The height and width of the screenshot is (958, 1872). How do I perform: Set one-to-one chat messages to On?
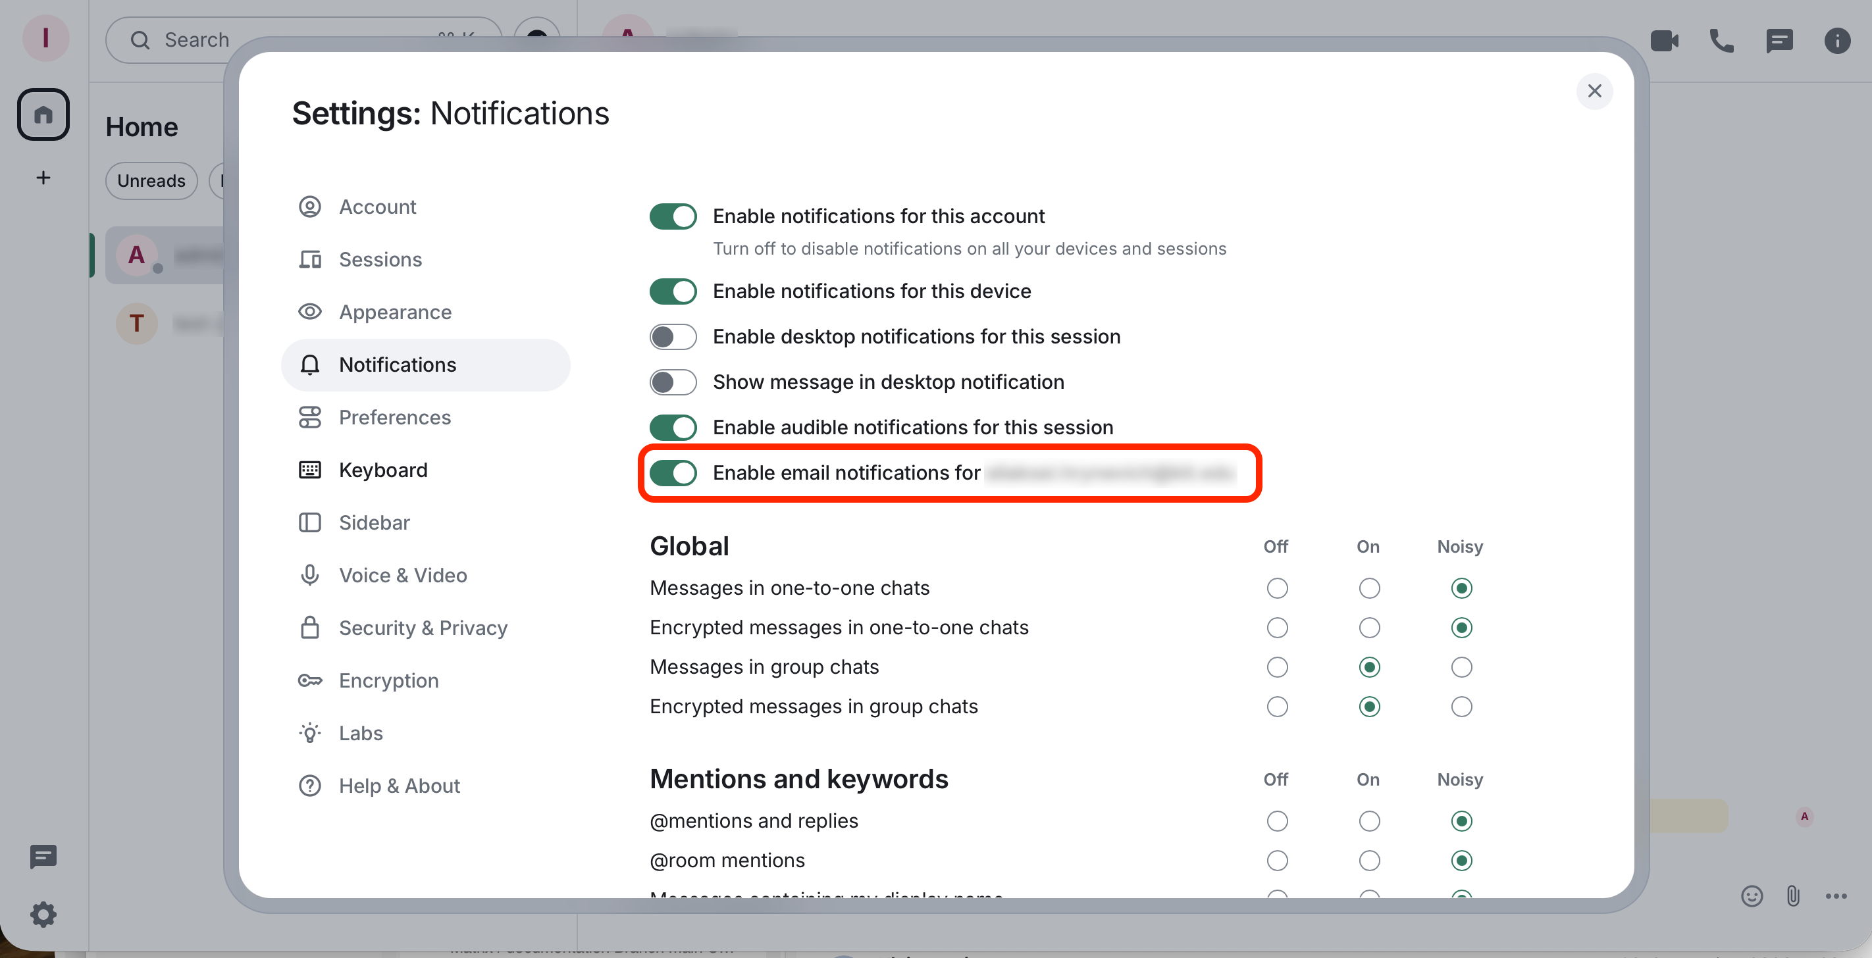[1369, 588]
